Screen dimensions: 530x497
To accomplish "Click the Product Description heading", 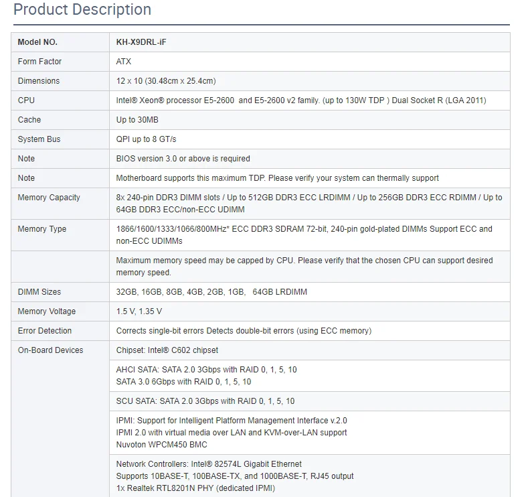I will click(82, 10).
